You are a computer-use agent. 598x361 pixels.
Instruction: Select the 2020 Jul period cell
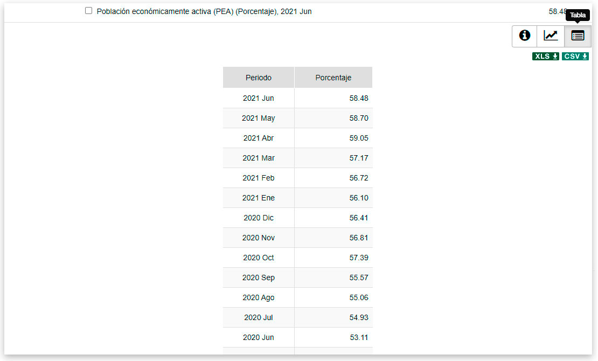[x=259, y=317]
